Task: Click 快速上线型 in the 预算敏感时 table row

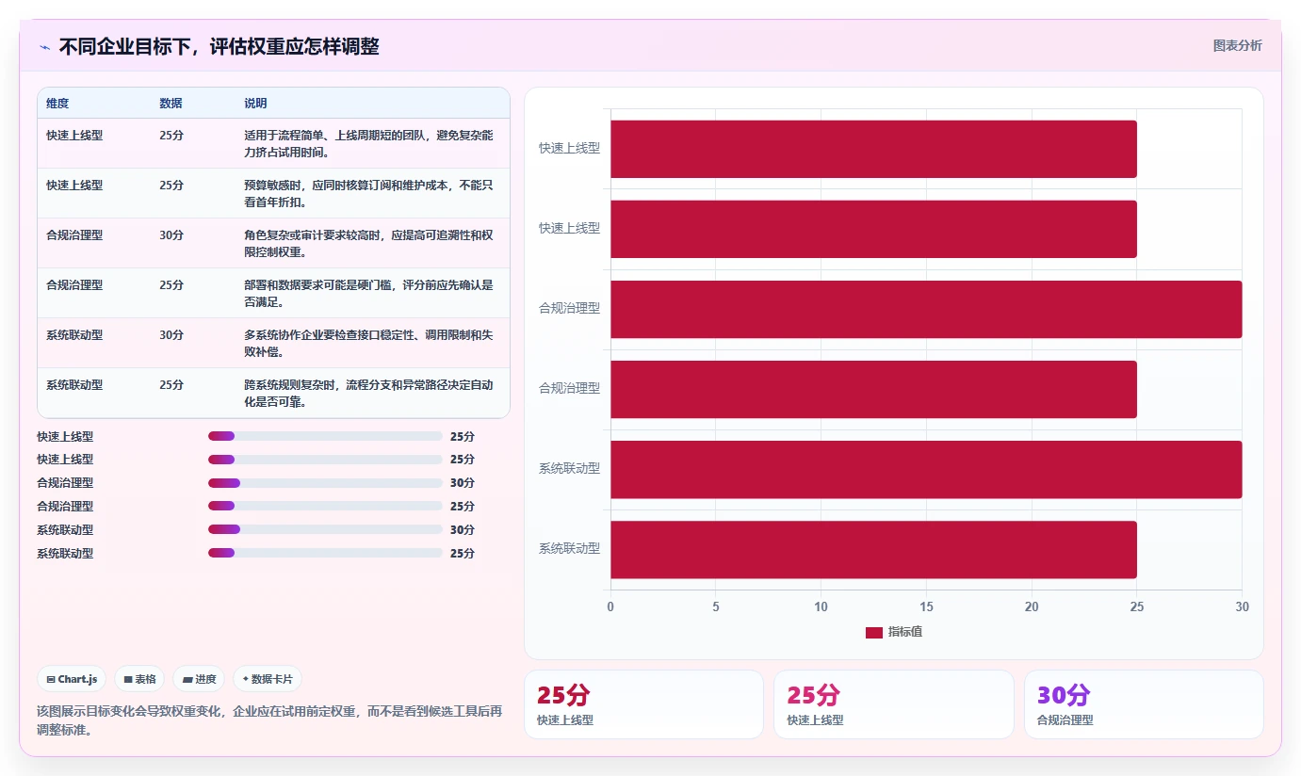Action: (x=74, y=185)
